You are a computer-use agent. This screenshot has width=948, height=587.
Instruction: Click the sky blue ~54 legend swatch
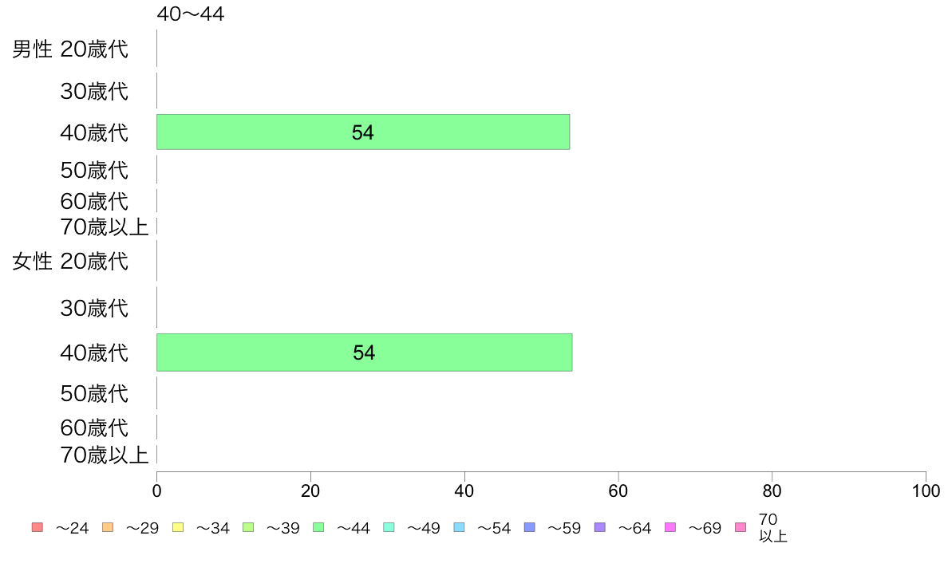pos(459,527)
